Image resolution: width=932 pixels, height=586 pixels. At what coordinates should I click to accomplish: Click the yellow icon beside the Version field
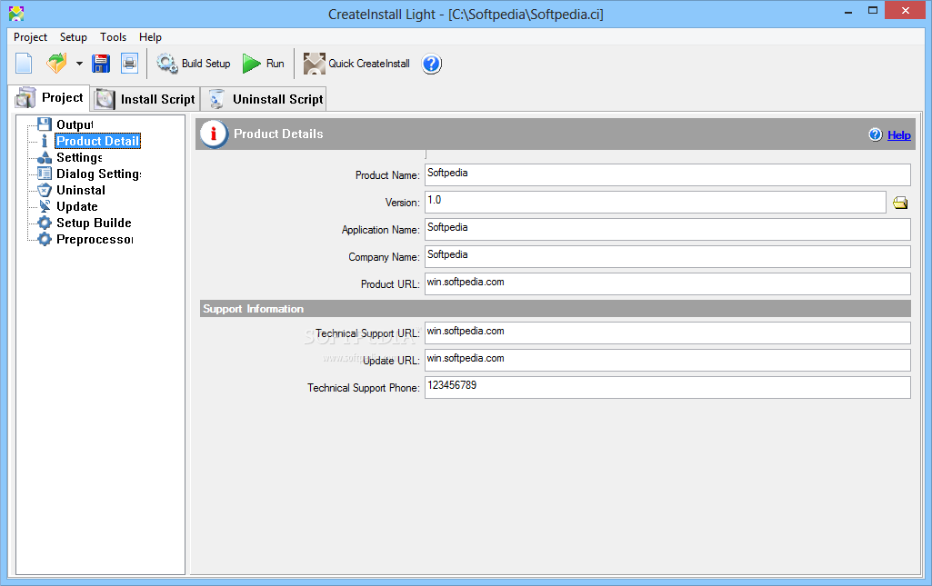[x=900, y=203]
